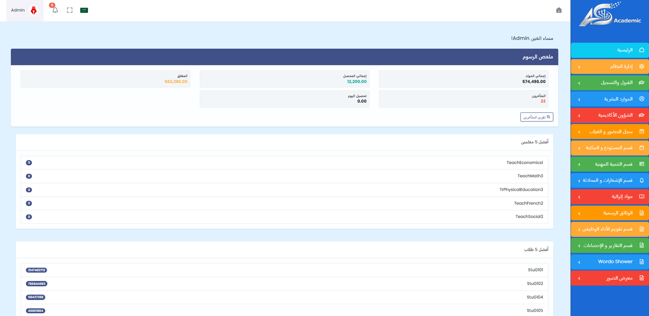Open the Admin user menu
The height and width of the screenshot is (316, 649).
pyautogui.click(x=24, y=10)
